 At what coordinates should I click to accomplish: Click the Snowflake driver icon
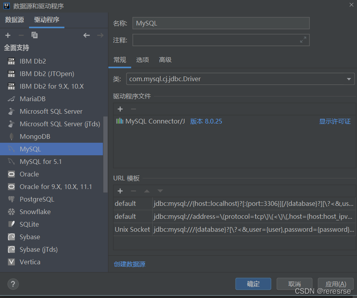[x=11, y=212]
